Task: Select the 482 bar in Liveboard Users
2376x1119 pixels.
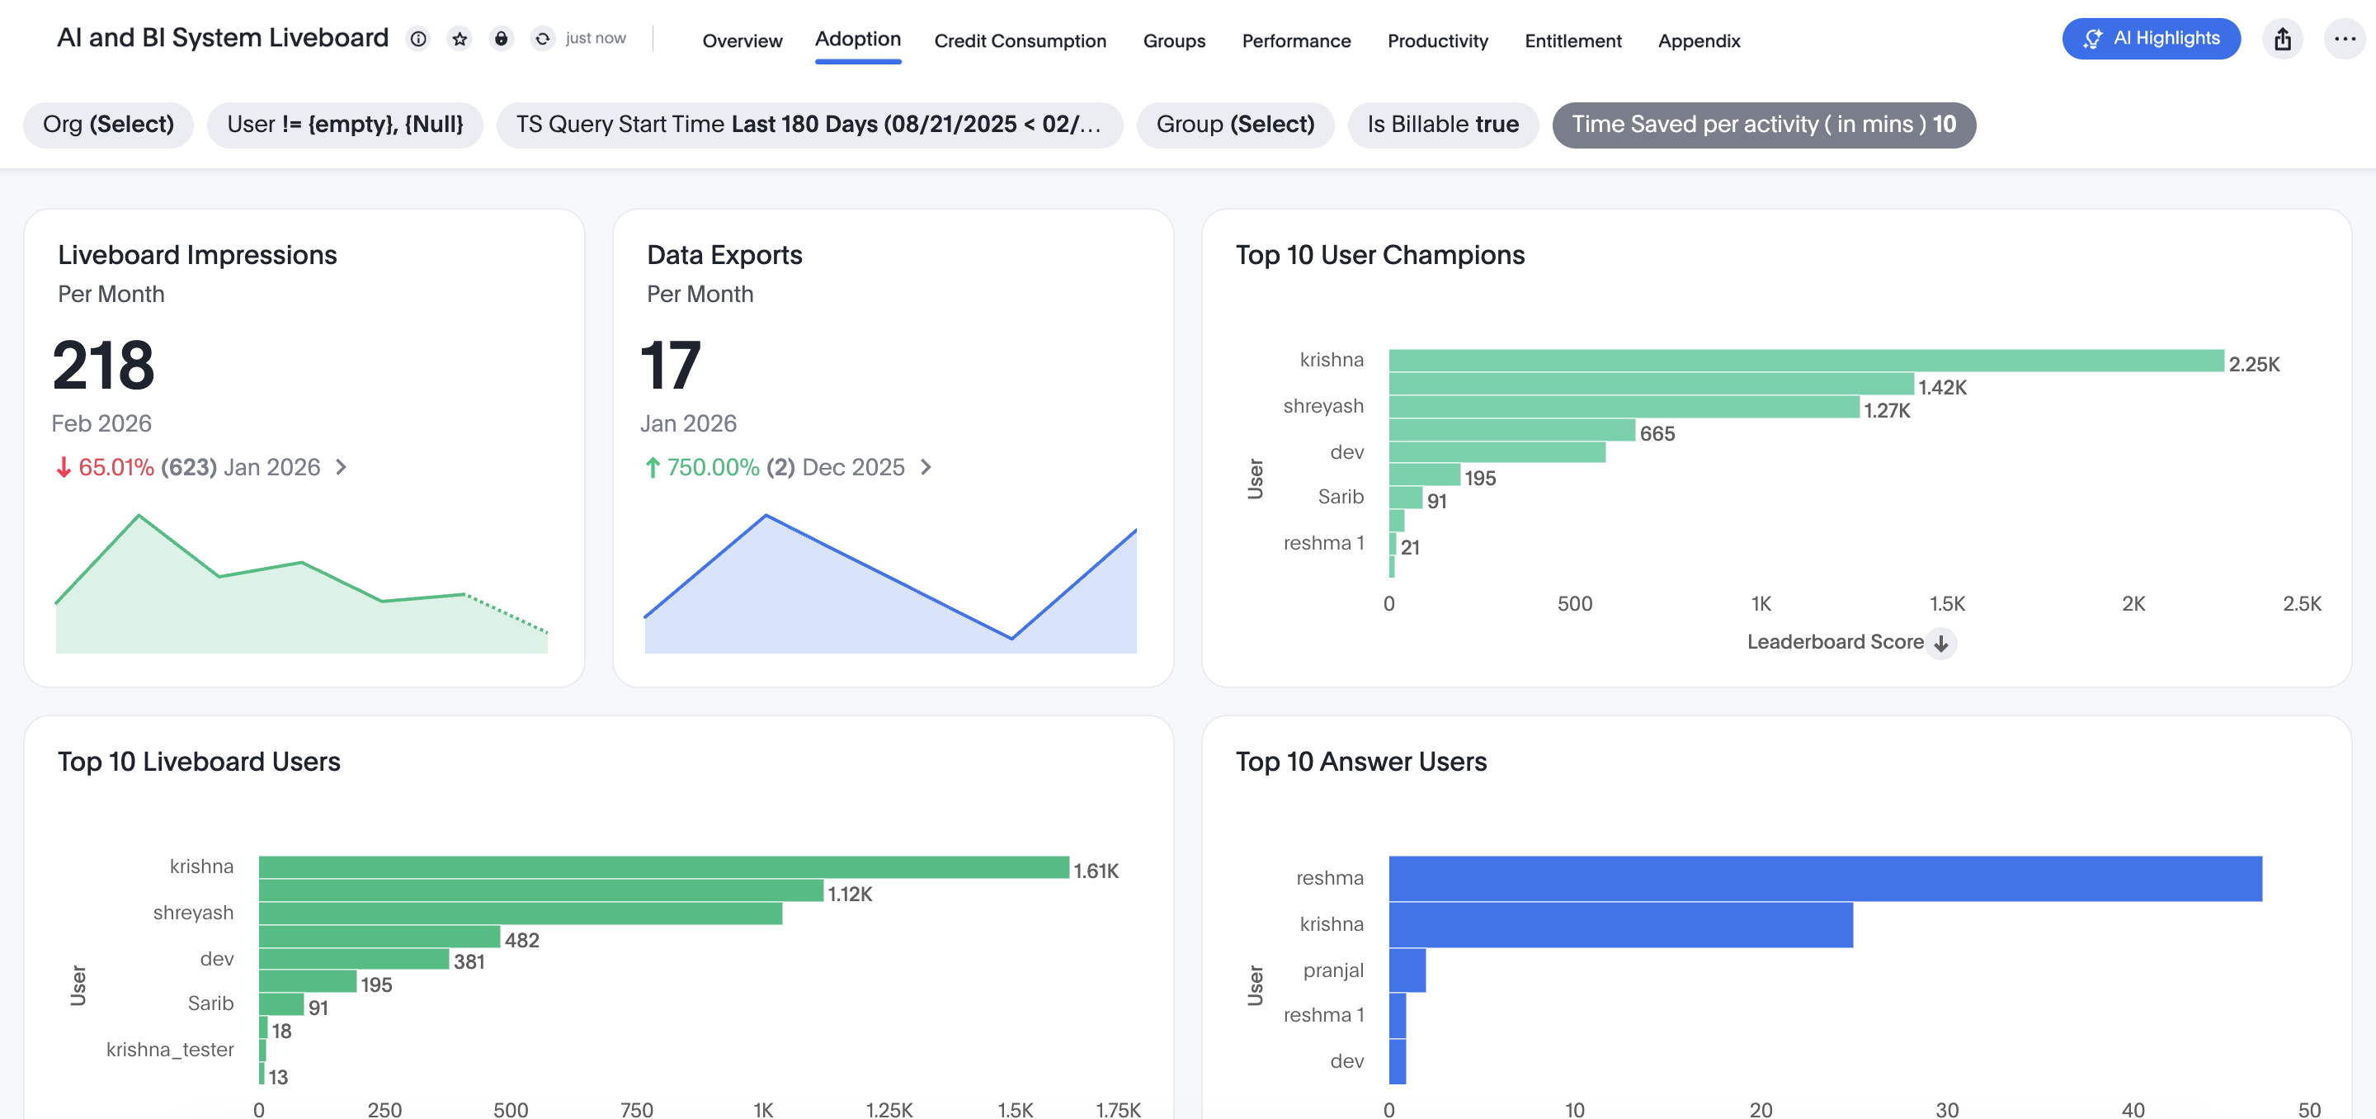Action: 380,937
